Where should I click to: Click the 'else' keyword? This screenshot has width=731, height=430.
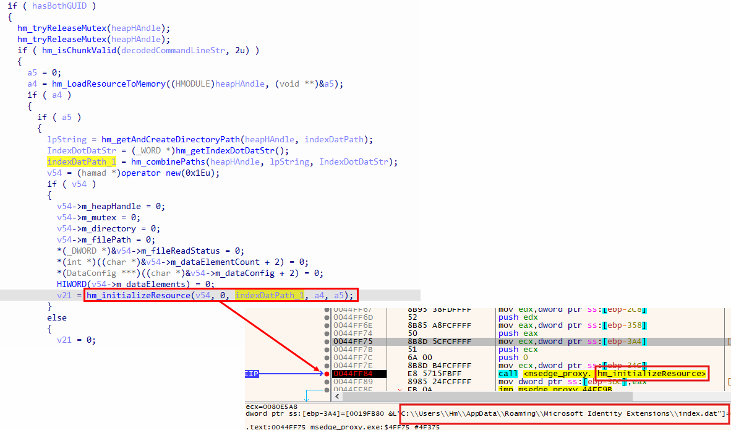[x=57, y=317]
